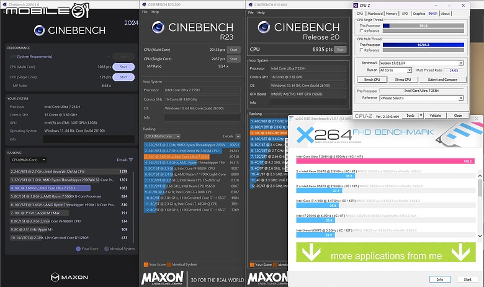Click the Cinebench 2024 title bar app icon
Screen dimensions: 484x287
pos(4,4)
